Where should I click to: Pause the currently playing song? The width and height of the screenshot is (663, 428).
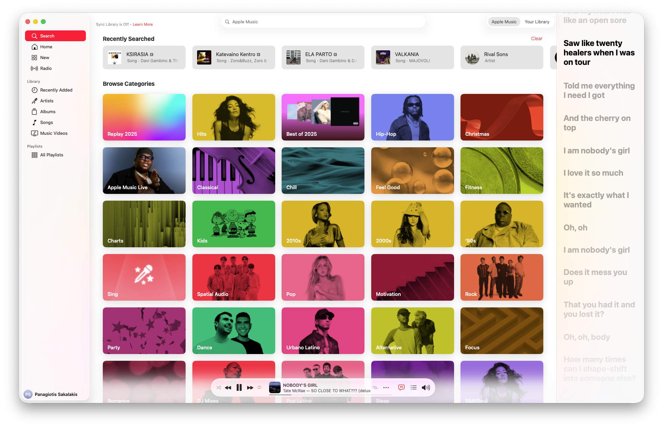pos(239,387)
